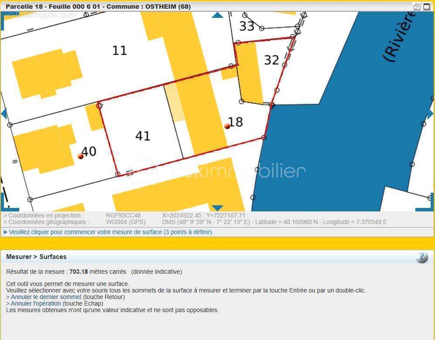Click the parcel 11 label on the map
Image resolution: width=435 pixels, height=340 pixels.
120,51
